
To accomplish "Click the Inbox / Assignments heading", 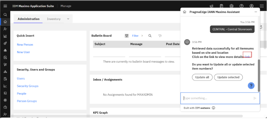I will (x=108, y=80).
